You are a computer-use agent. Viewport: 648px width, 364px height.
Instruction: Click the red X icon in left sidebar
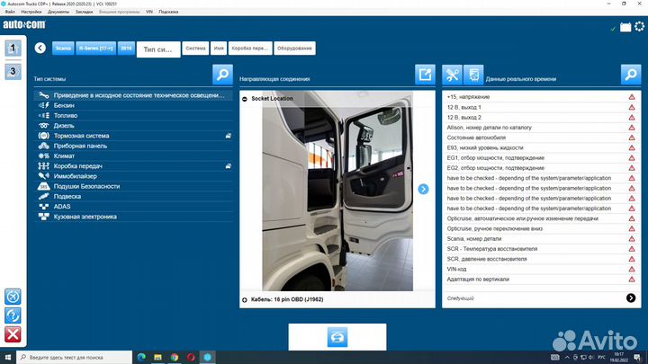tap(13, 335)
